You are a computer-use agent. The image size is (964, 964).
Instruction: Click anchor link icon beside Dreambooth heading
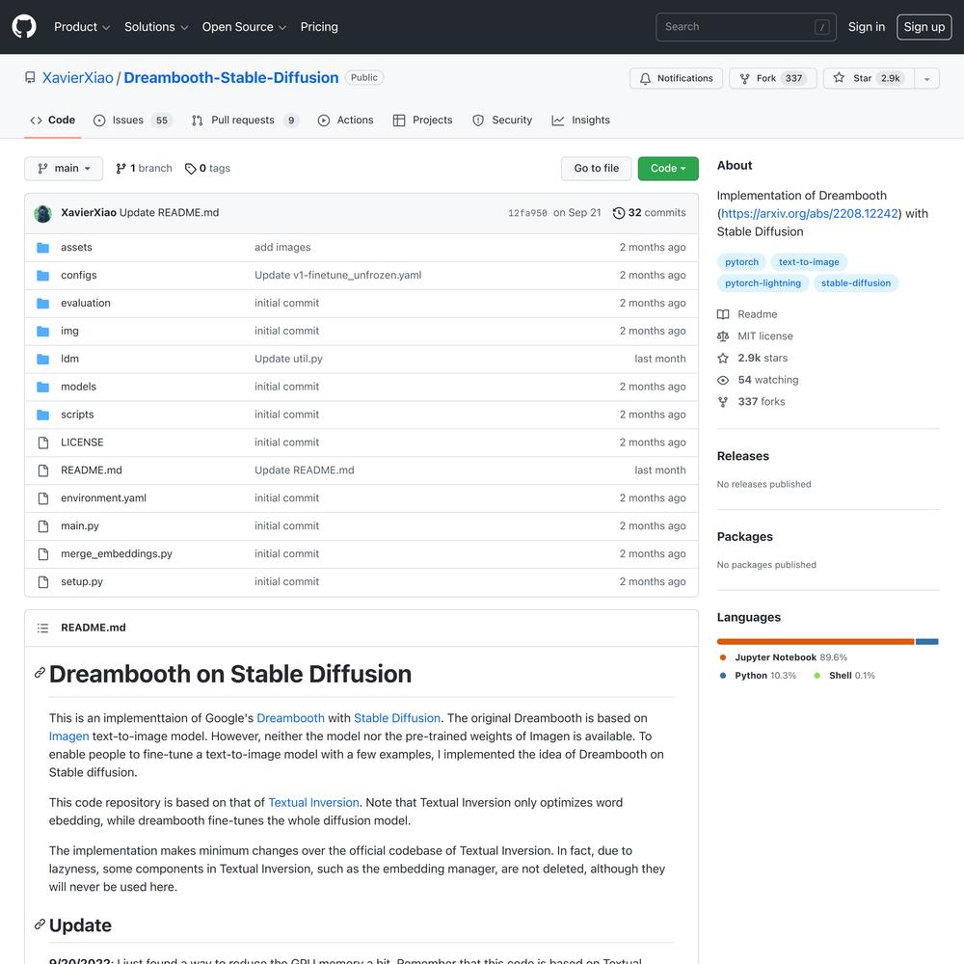40,673
